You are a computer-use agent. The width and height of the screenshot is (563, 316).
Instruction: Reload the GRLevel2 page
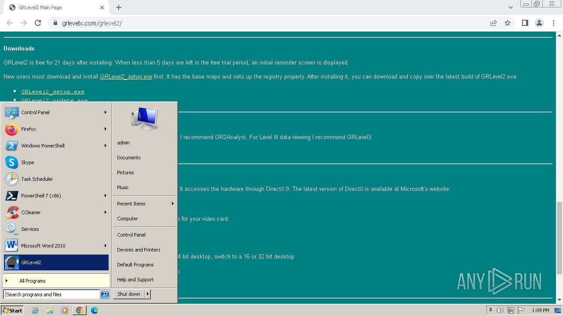38,23
